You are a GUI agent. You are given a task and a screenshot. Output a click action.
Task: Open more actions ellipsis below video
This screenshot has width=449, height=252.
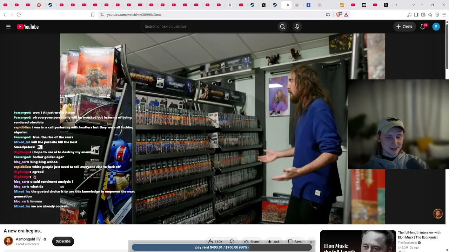(x=311, y=241)
